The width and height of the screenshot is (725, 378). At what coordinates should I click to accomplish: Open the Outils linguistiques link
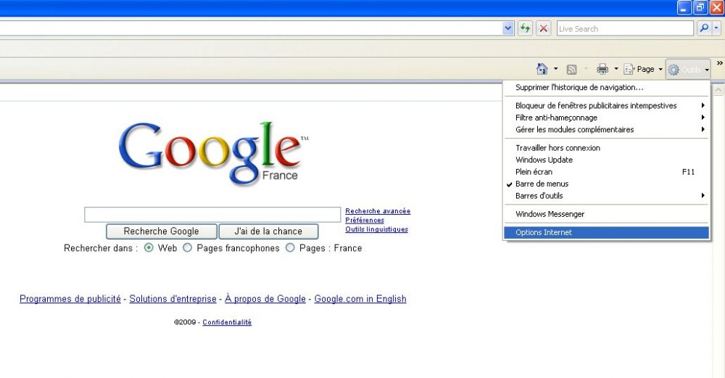pos(377,229)
